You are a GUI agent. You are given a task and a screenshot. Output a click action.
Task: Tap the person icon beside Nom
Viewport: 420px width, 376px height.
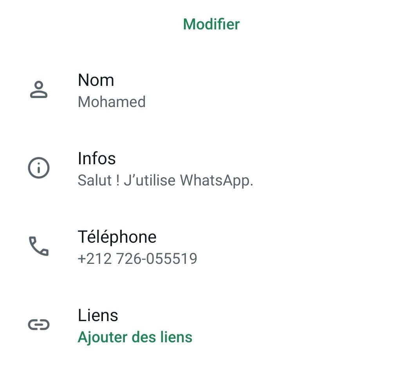tap(39, 90)
